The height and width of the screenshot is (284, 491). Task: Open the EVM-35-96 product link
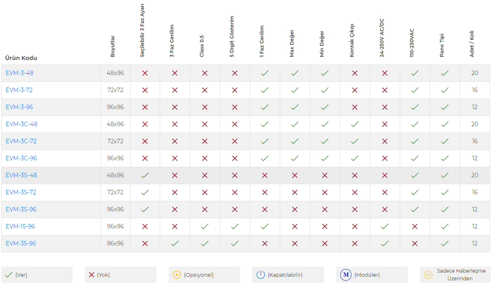pyautogui.click(x=21, y=243)
